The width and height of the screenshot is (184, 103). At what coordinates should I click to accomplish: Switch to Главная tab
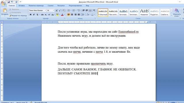(x=11, y=6)
